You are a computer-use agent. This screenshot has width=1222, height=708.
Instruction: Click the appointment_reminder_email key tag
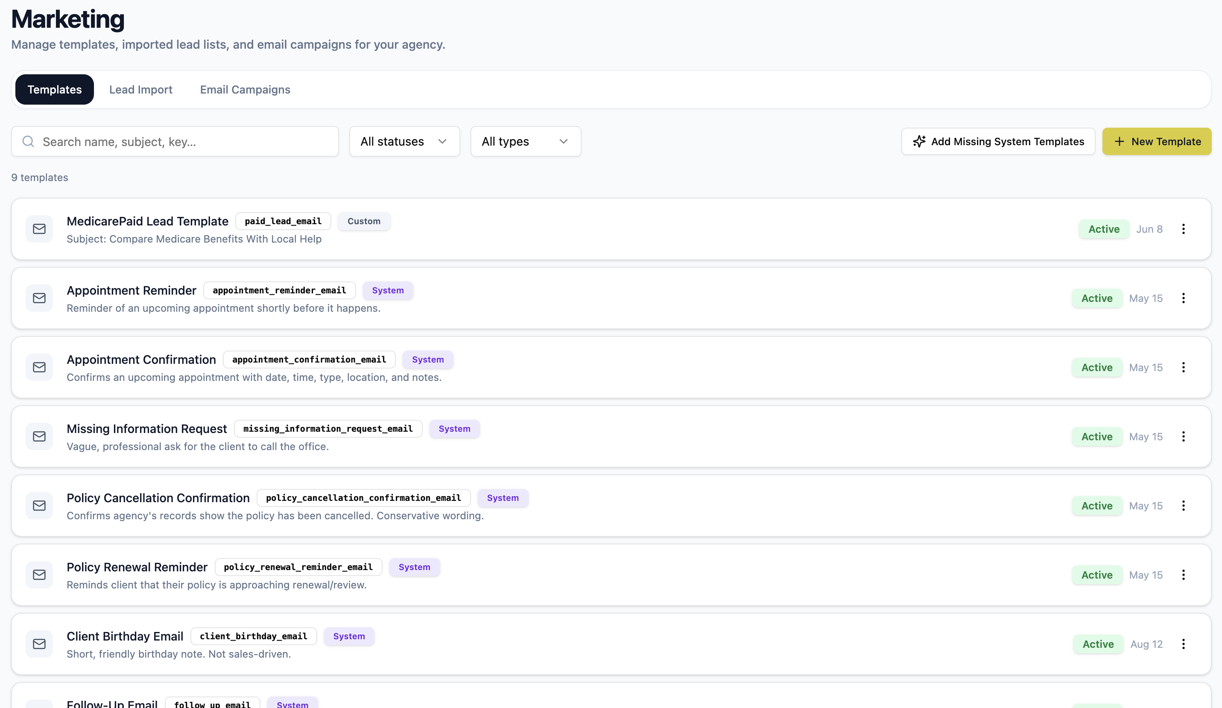point(279,290)
